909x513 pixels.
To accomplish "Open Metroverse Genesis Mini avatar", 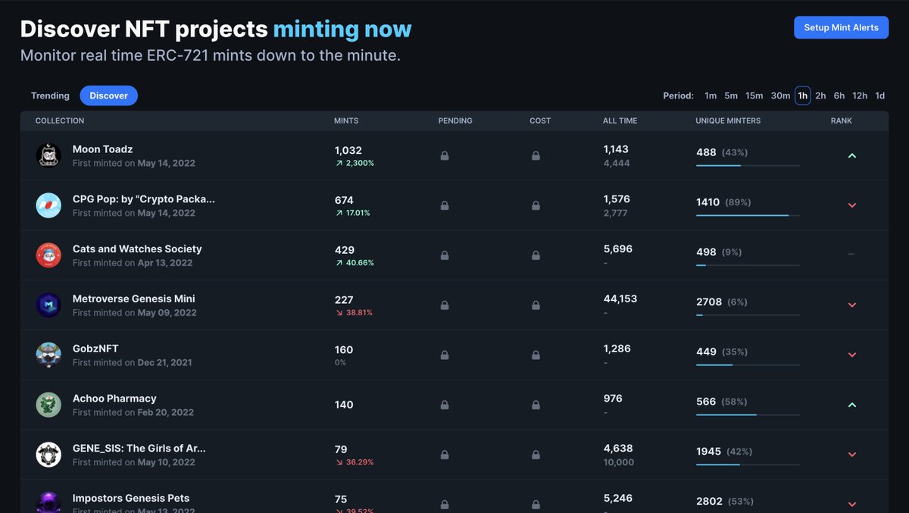I will pos(48,305).
